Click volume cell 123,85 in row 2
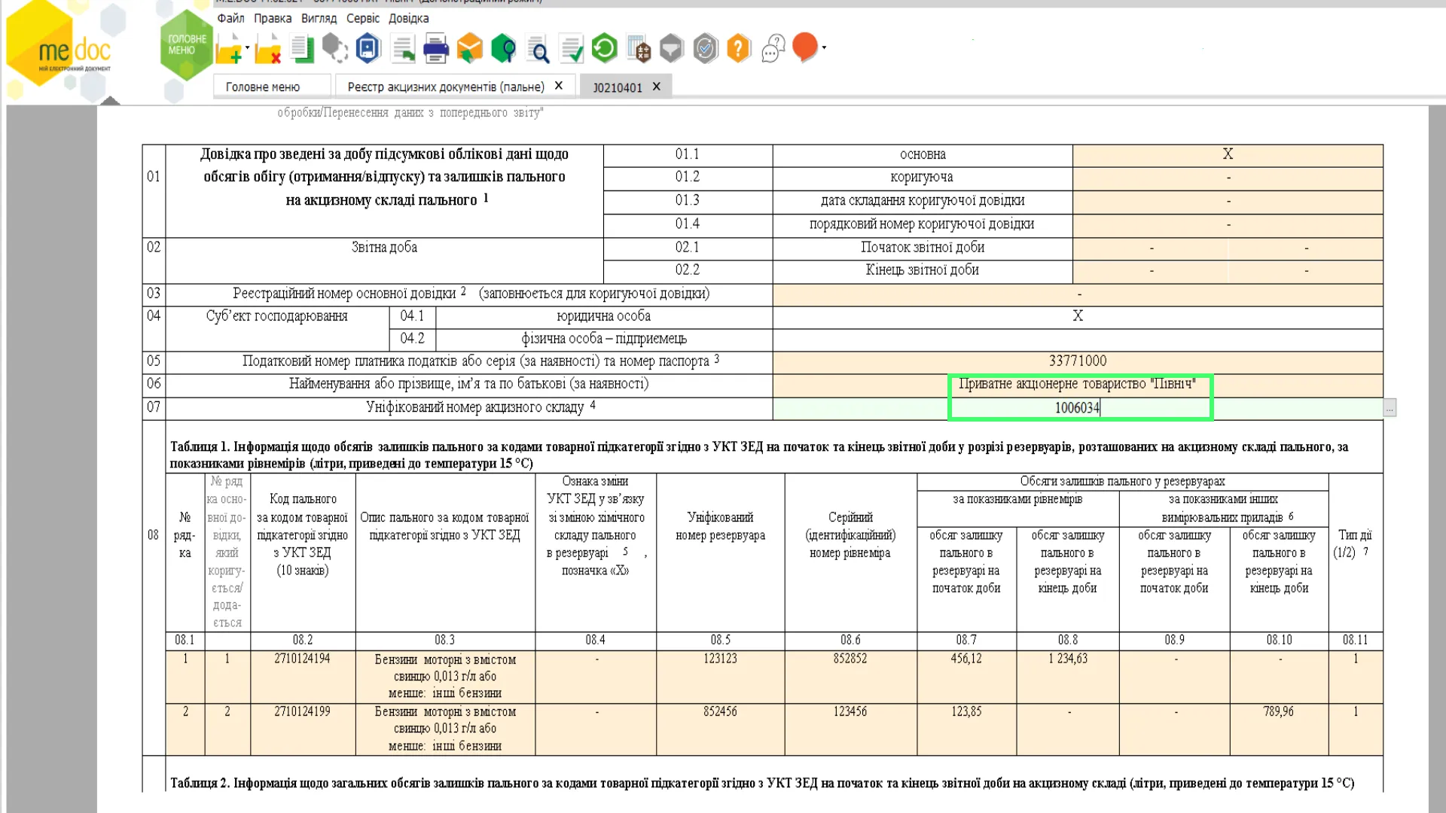Image resolution: width=1446 pixels, height=813 pixels. point(966,729)
